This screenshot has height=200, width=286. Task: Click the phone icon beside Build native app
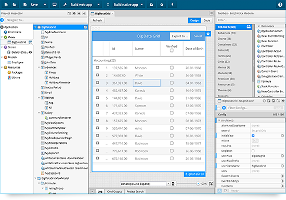tap(108, 5)
